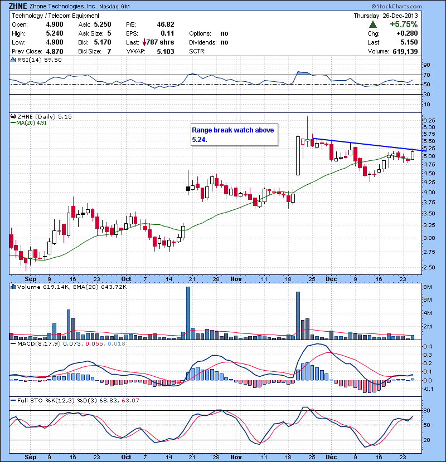The width and height of the screenshot is (446, 462).
Task: Click the candlestick icon beside ZHNE (Daily)
Action: [x=13, y=117]
